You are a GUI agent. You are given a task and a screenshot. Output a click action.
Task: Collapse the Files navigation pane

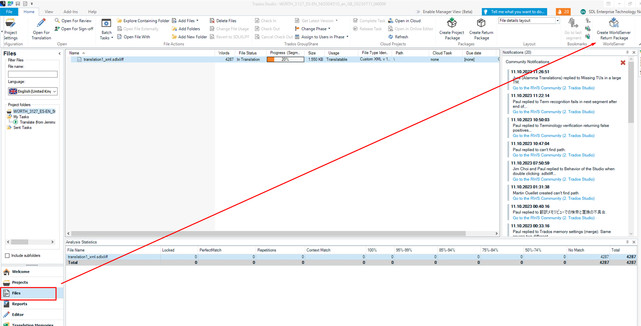tap(59, 54)
